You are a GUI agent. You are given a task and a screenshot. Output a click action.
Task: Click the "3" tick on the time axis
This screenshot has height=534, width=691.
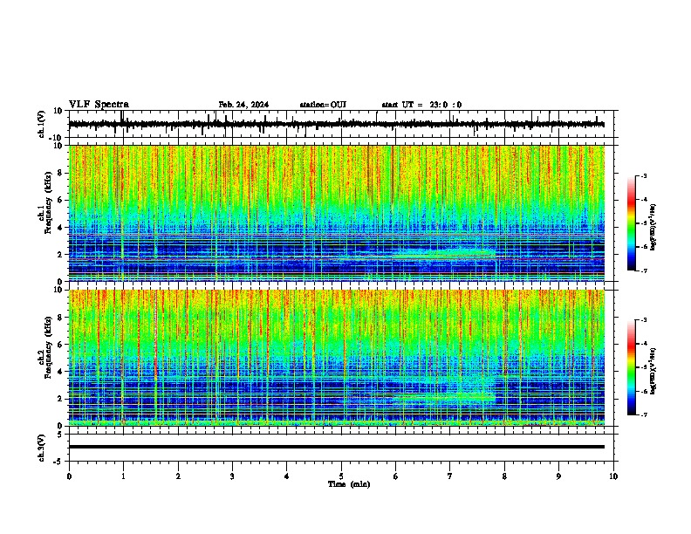[x=232, y=476]
